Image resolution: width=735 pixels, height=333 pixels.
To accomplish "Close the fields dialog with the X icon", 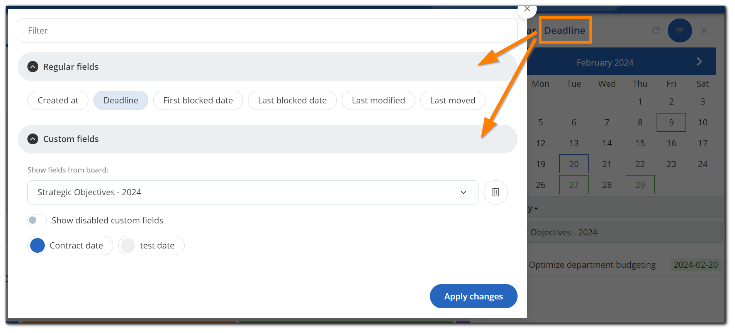I will tap(527, 9).
